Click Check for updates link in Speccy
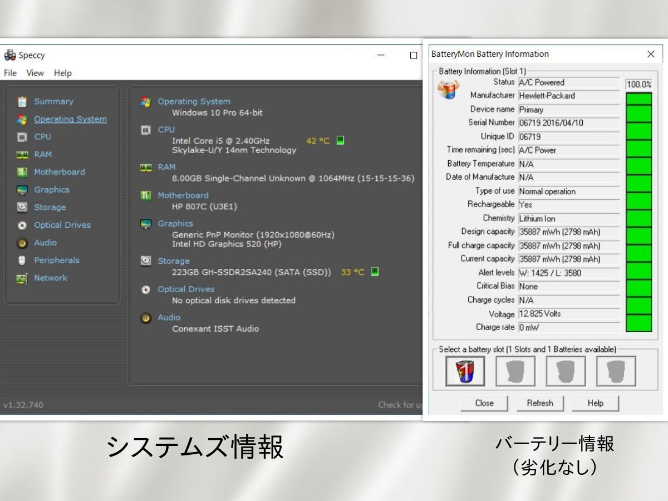This screenshot has width=668, height=501. tap(400, 405)
